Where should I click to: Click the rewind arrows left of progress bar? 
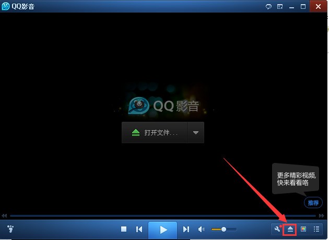point(4,216)
